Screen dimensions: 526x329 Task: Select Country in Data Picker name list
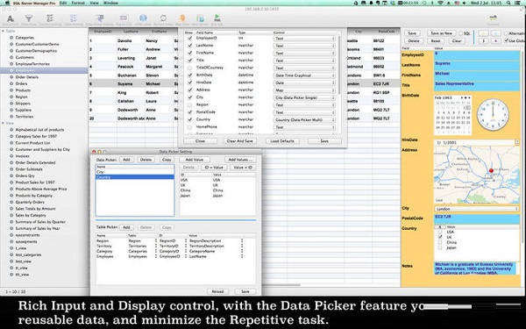[135, 177]
